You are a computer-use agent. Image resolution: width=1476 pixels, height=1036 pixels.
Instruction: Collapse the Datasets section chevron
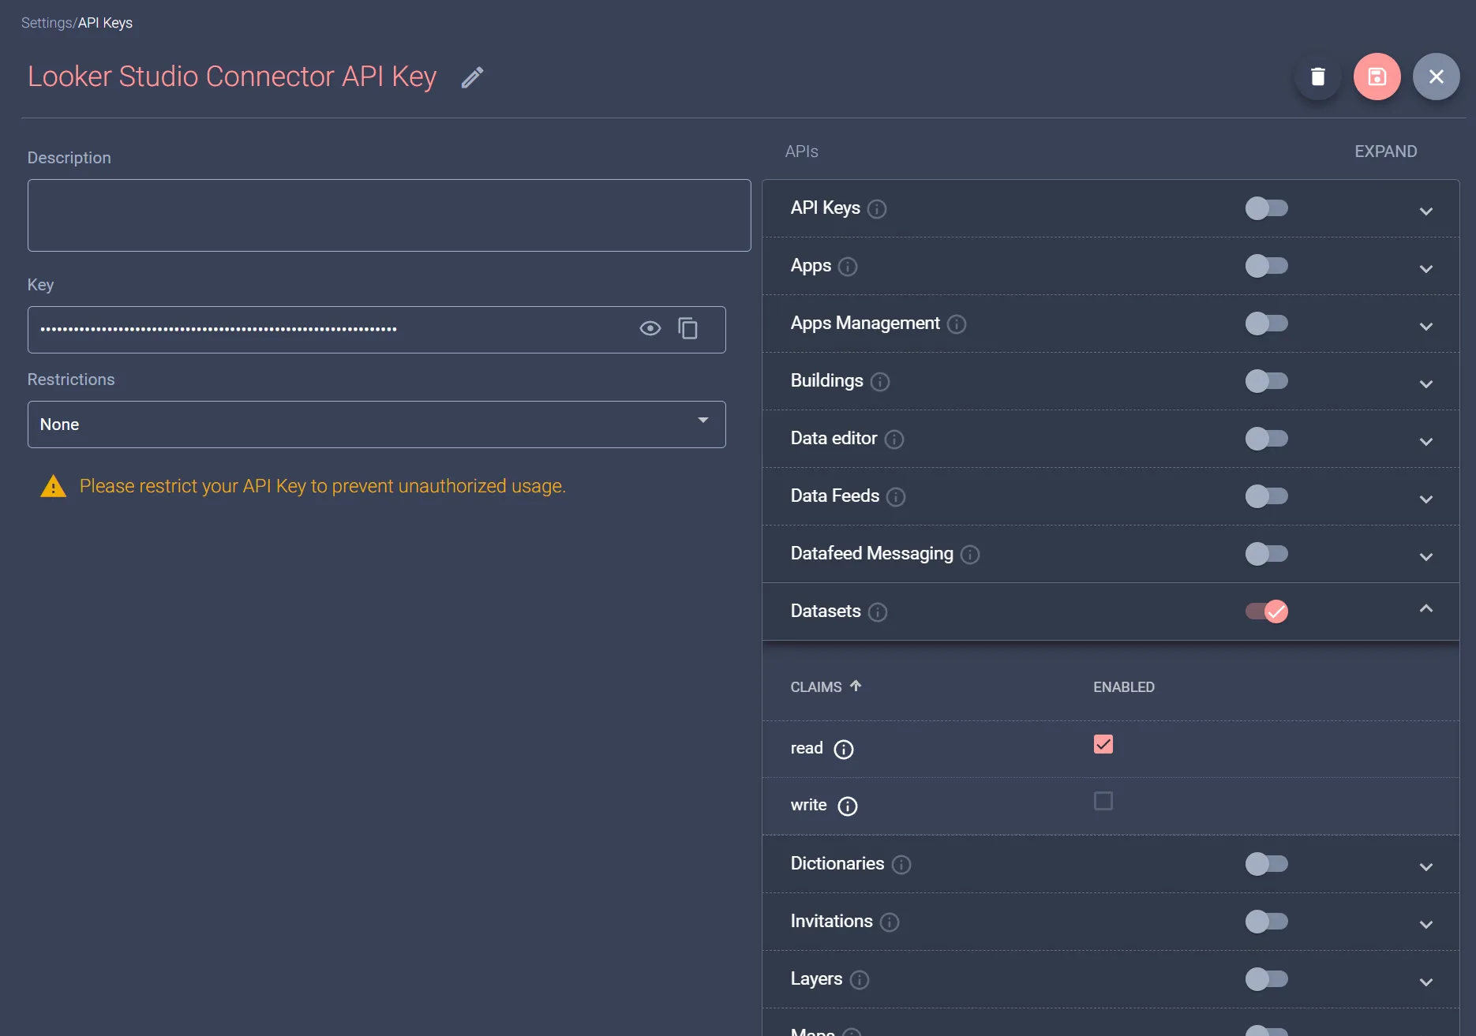point(1425,608)
